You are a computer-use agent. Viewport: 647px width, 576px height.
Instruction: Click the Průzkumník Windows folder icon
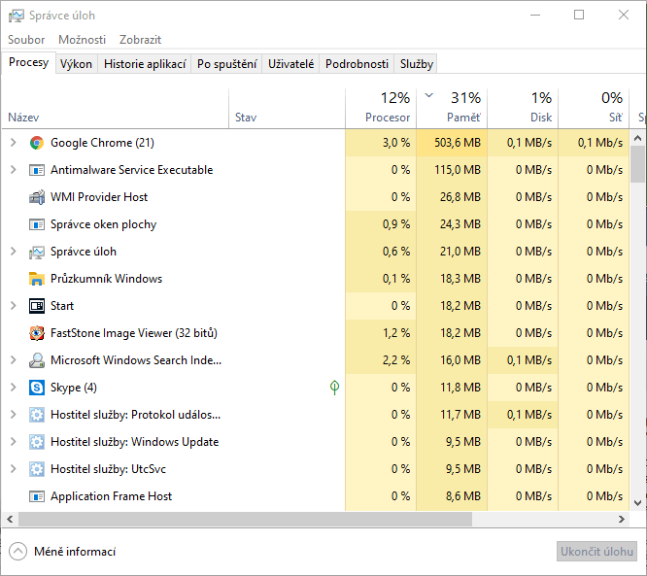[37, 279]
